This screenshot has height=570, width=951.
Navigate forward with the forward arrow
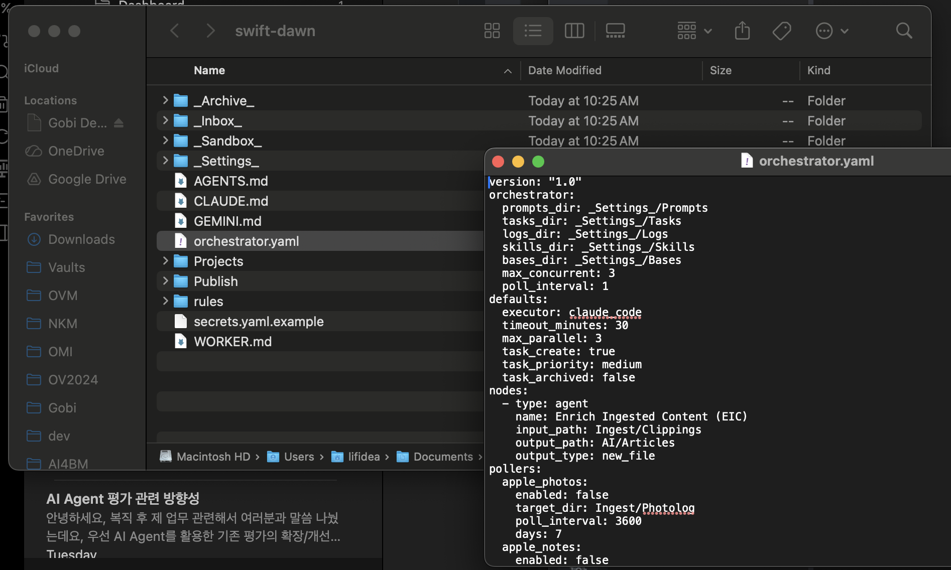click(210, 31)
